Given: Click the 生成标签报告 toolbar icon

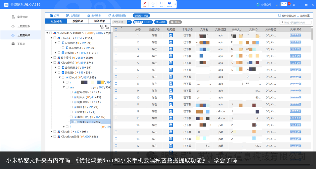Looking at the screenshot, I should [x=109, y=15].
